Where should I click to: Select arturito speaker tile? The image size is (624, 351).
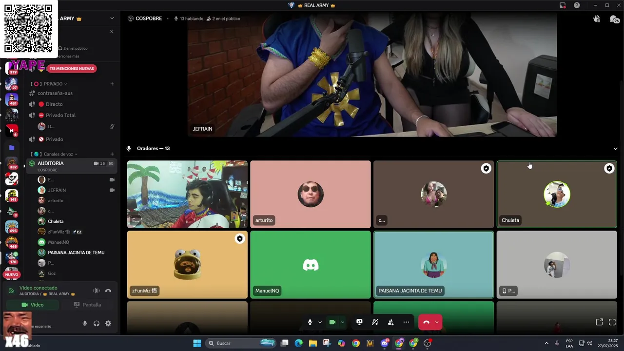(311, 195)
